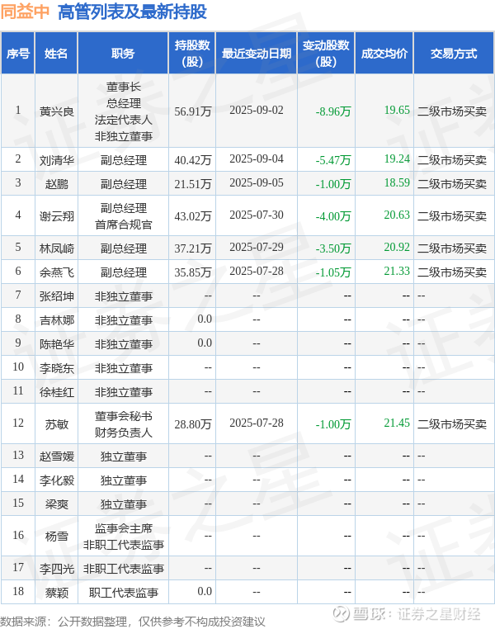Click the date 2025-09-02
The image size is (495, 629).
[257, 111]
